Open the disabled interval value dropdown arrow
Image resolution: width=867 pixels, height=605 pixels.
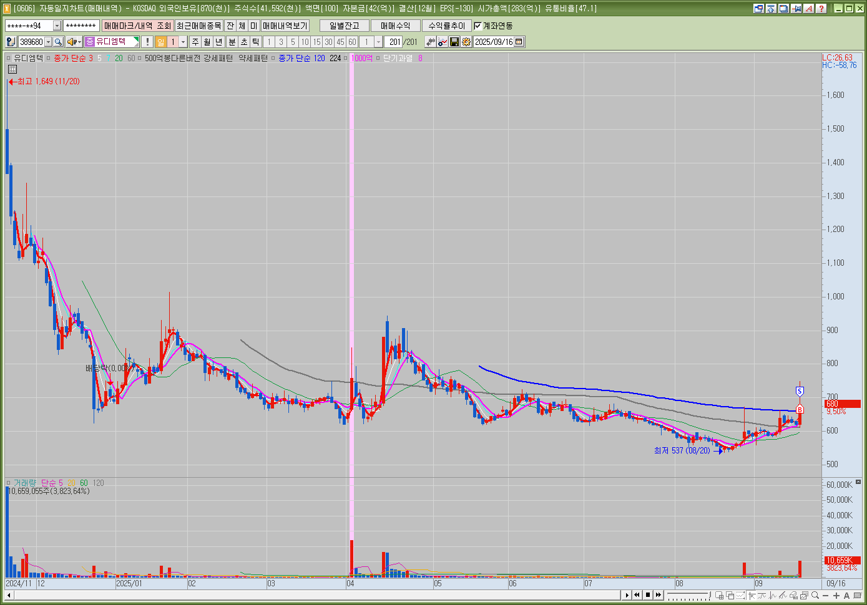pyautogui.click(x=378, y=42)
